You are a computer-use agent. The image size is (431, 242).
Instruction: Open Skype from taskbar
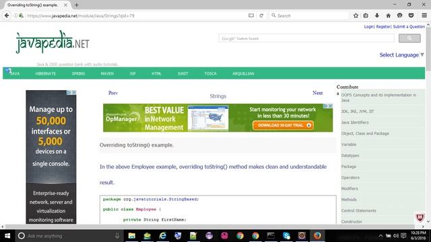coord(286,236)
